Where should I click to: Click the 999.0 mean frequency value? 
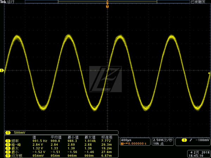tap(55, 141)
